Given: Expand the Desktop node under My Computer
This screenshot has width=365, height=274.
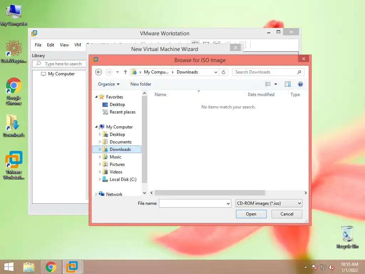Looking at the screenshot, I should pyautogui.click(x=100, y=135).
